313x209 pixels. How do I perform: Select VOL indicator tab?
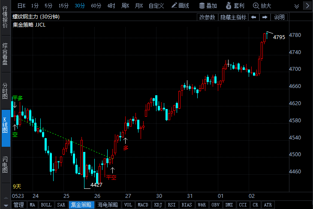(128, 205)
